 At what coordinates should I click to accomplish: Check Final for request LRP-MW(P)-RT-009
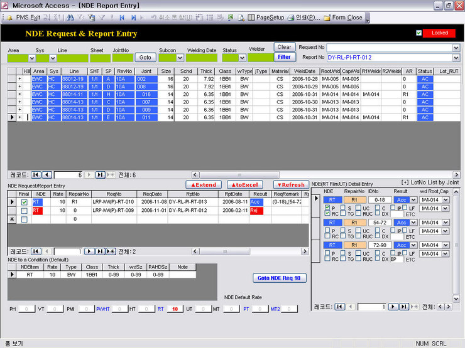pos(25,211)
